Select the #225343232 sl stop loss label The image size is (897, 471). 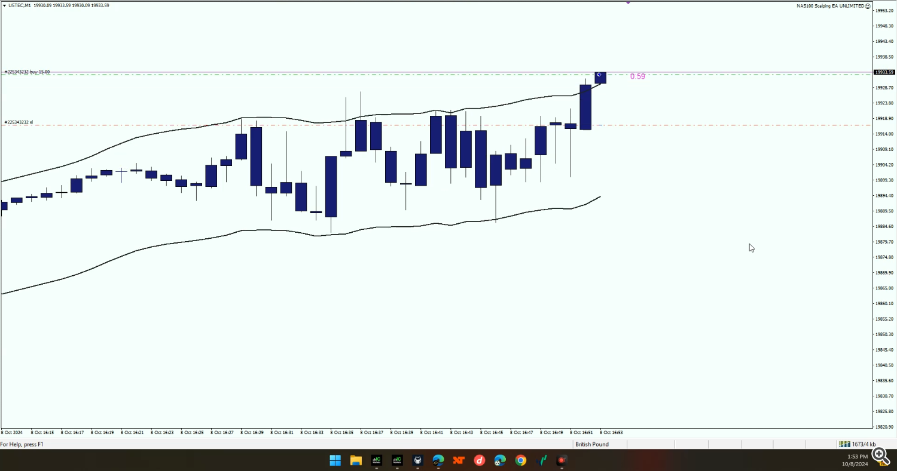click(19, 122)
